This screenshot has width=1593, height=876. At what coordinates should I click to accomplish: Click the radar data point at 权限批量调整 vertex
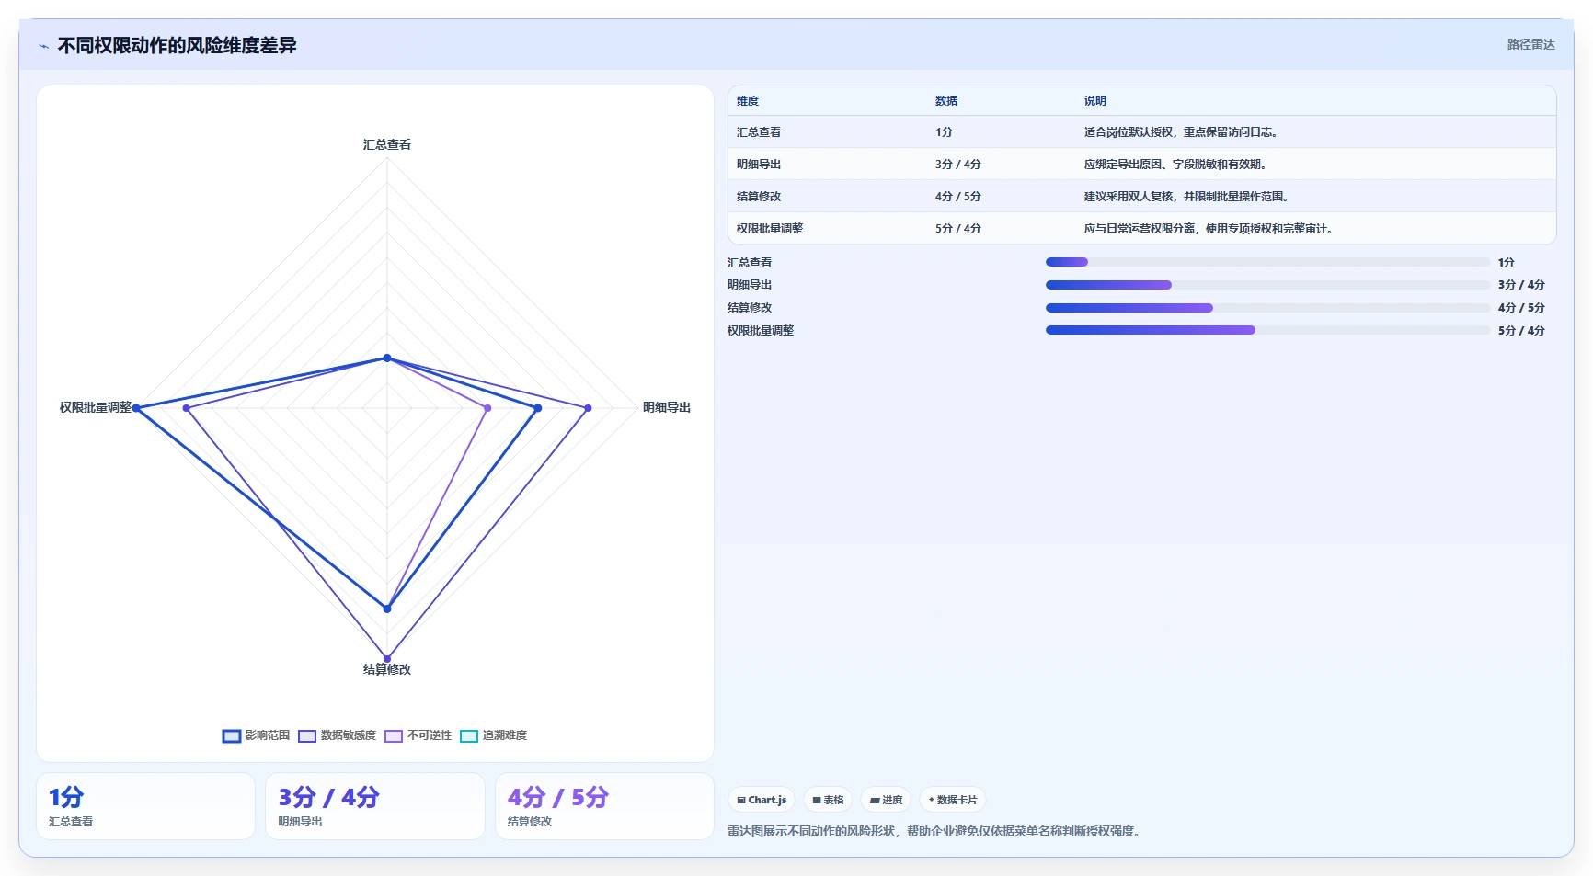[x=136, y=408]
